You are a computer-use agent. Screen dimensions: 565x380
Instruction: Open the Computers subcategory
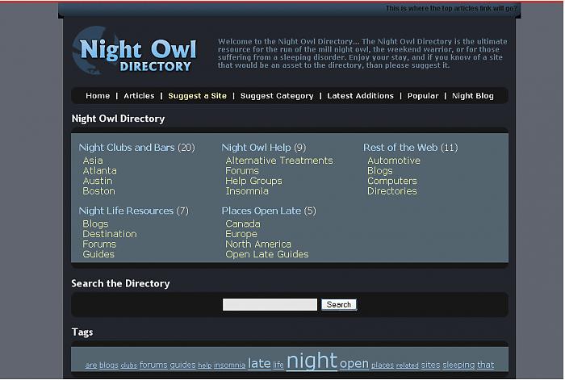[x=392, y=181]
